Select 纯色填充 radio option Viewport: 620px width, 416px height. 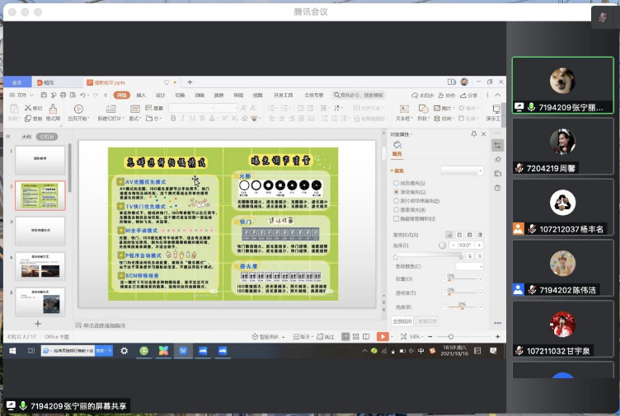pyautogui.click(x=396, y=182)
